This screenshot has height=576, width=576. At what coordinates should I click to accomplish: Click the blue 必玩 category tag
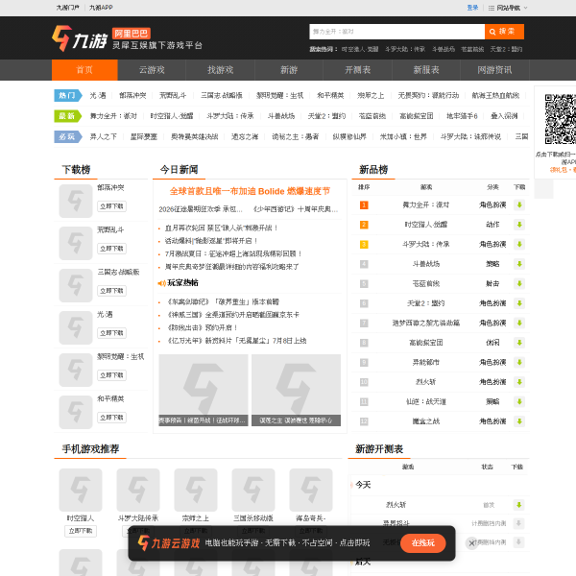tap(68, 136)
